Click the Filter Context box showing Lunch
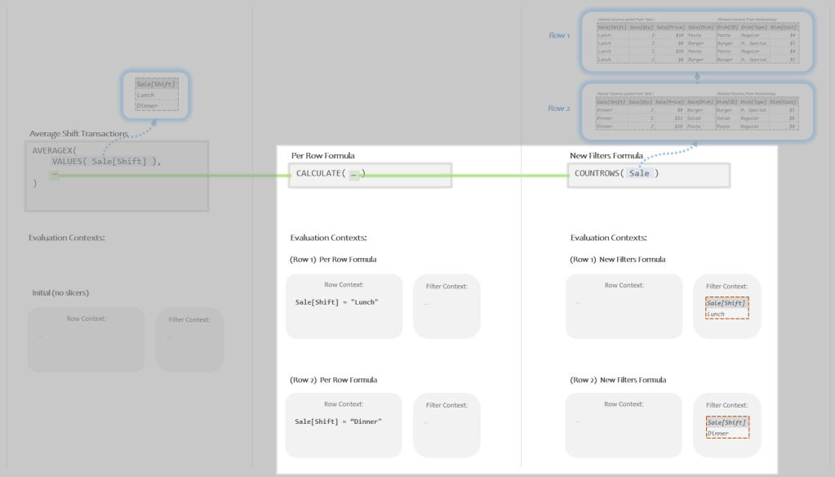The width and height of the screenshot is (835, 477). click(726, 306)
